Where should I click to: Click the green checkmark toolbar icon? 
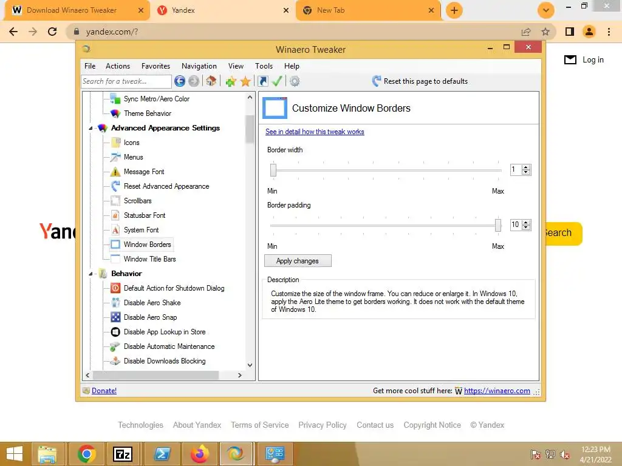[277, 81]
